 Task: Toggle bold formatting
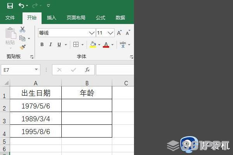[42, 44]
